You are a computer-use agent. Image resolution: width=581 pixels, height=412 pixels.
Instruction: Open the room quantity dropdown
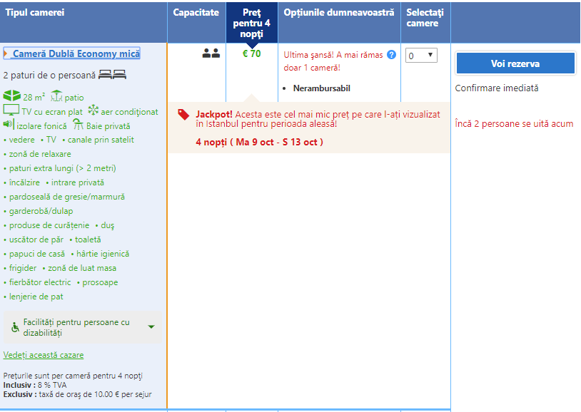[x=421, y=56]
